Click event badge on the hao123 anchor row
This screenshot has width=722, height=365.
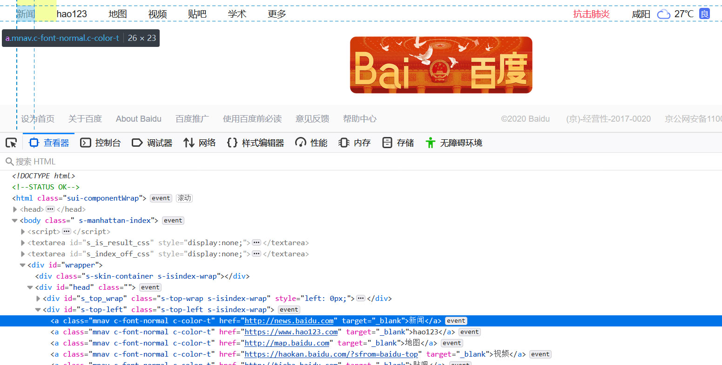(x=470, y=332)
